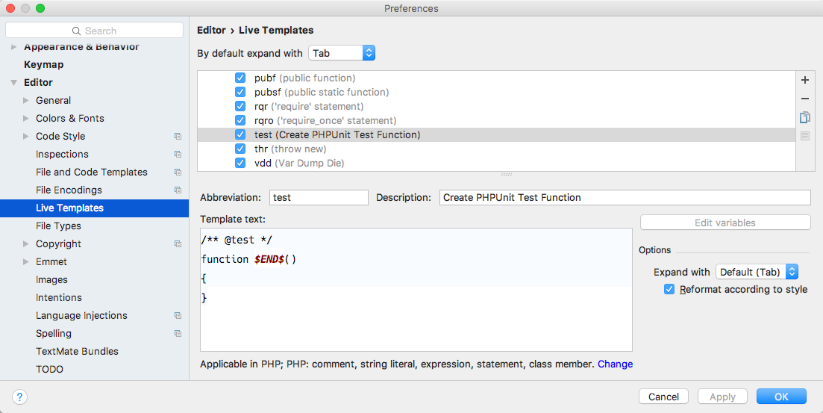Select the pubsf (public static function) row
Image resolution: width=823 pixels, height=413 pixels.
point(496,92)
